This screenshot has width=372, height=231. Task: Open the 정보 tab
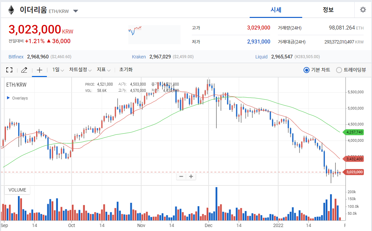pyautogui.click(x=328, y=10)
